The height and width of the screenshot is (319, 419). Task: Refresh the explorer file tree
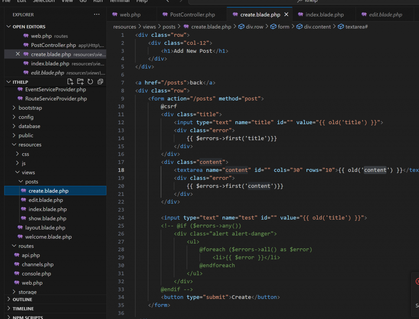pyautogui.click(x=90, y=82)
